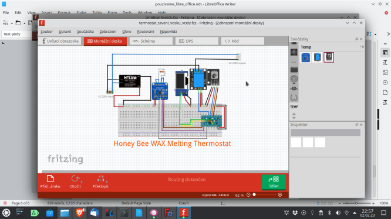
Task: Open the antenna parts bin in sidebar
Action: [x=294, y=79]
